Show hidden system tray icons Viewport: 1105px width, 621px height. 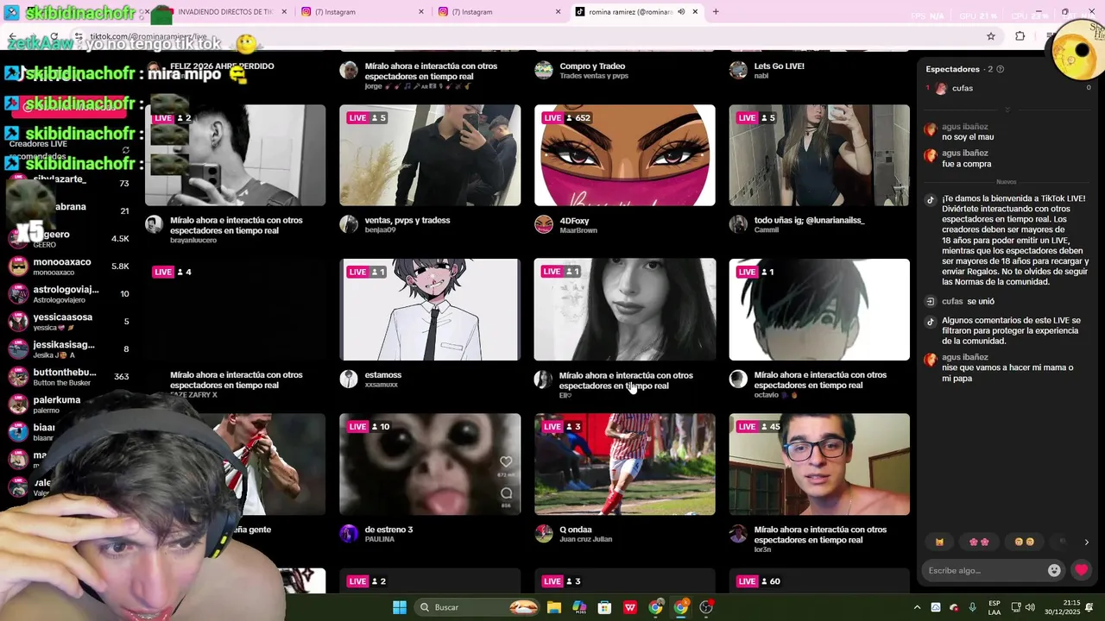917,607
